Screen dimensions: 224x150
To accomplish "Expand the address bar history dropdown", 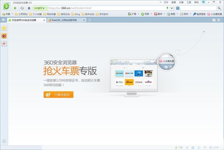I will (172, 8).
